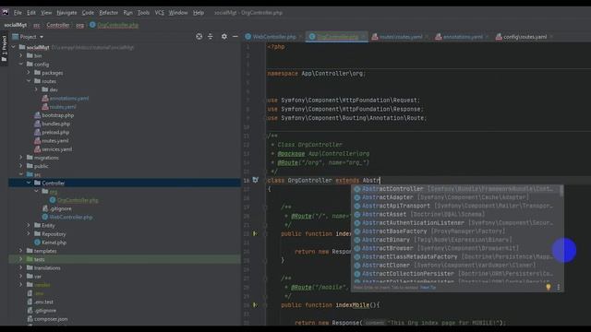Click the tree icon of WebController.php
The image size is (591, 332).
pos(45,217)
